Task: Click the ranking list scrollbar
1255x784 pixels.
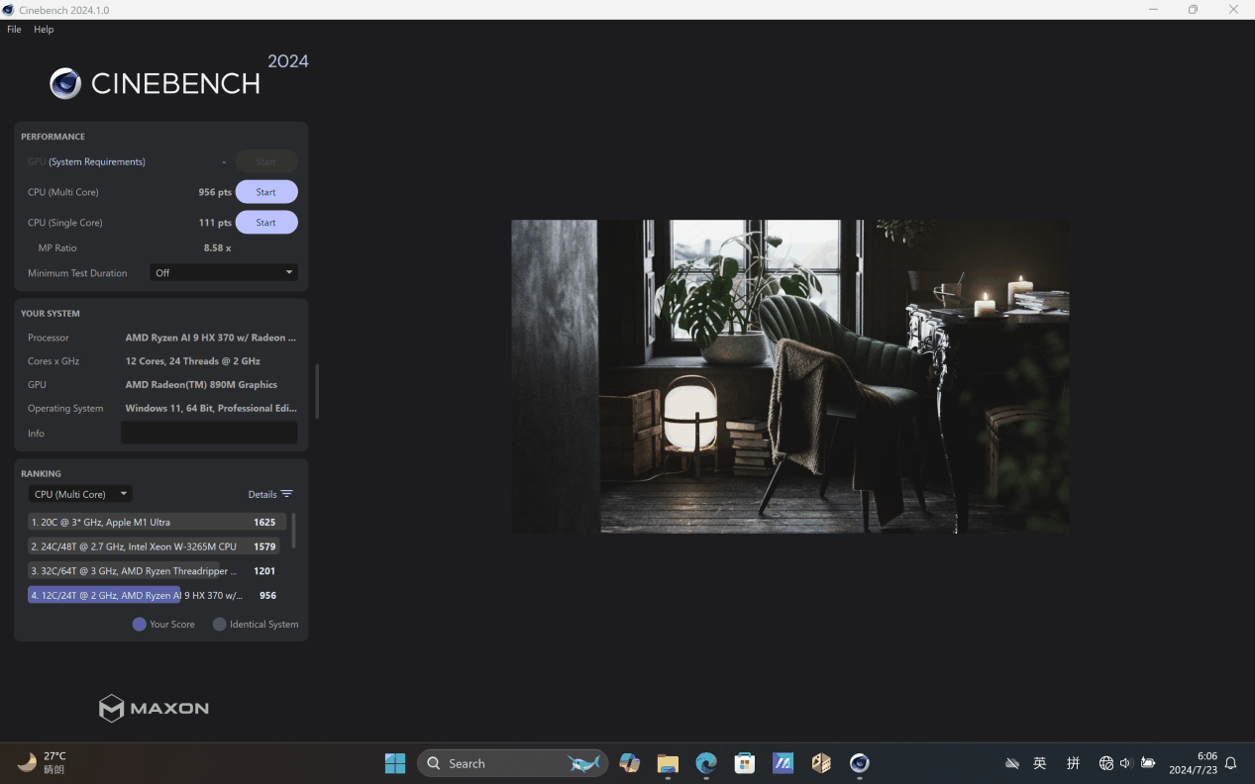Action: 293,532
